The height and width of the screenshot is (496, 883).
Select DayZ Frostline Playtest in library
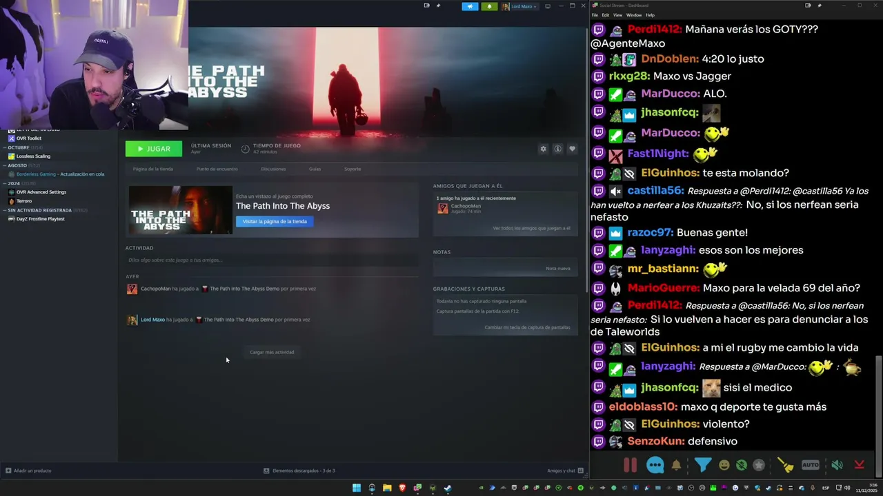pyautogui.click(x=40, y=219)
